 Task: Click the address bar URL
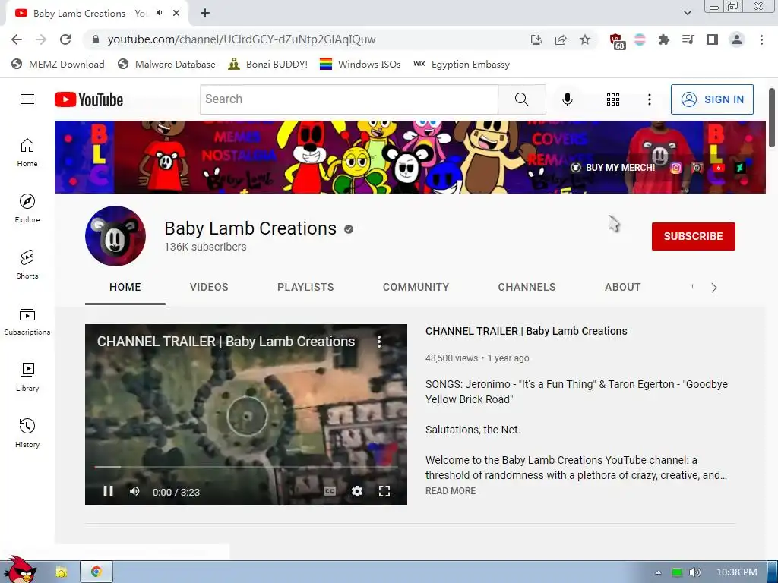(241, 39)
